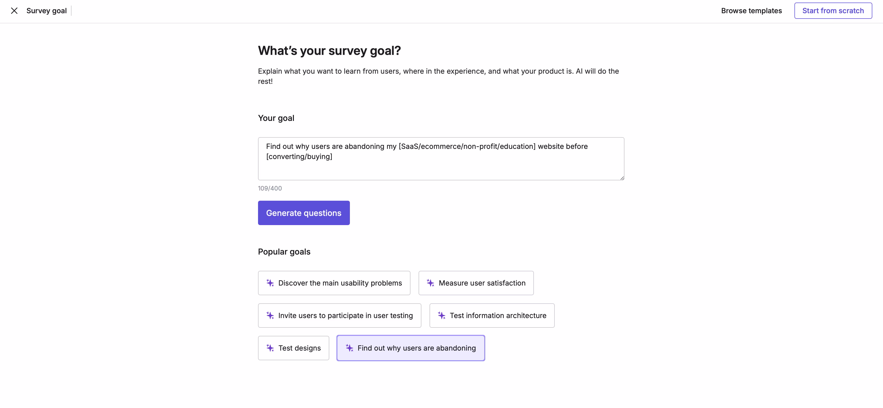Image resolution: width=883 pixels, height=408 pixels.
Task: Open Browse templates
Action: tap(751, 11)
